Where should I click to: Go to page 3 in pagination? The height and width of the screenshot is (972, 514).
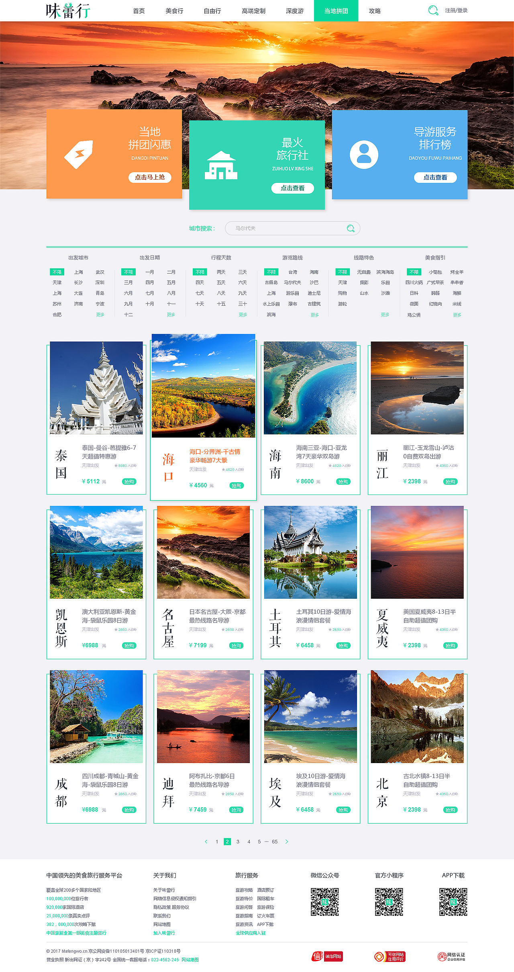click(238, 841)
